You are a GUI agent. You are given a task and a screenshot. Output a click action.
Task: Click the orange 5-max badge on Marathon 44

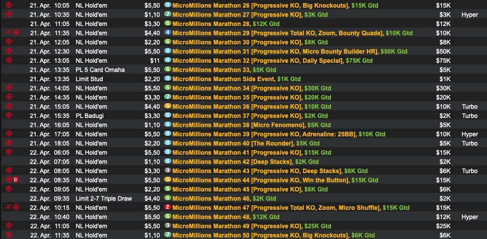pos(168,180)
